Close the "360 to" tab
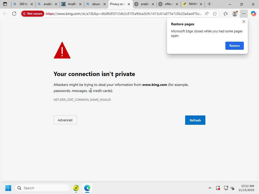 coord(32,4)
